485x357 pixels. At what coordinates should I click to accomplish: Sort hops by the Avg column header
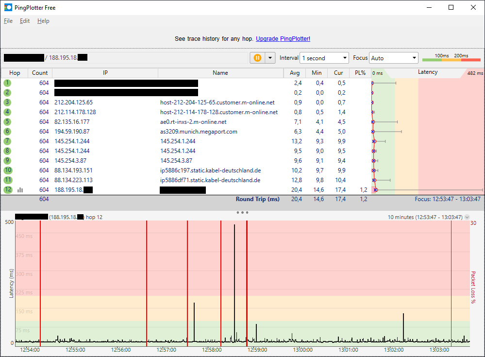pos(294,73)
